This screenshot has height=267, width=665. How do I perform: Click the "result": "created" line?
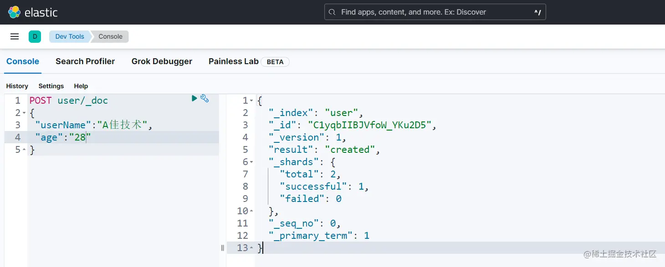[x=324, y=150]
